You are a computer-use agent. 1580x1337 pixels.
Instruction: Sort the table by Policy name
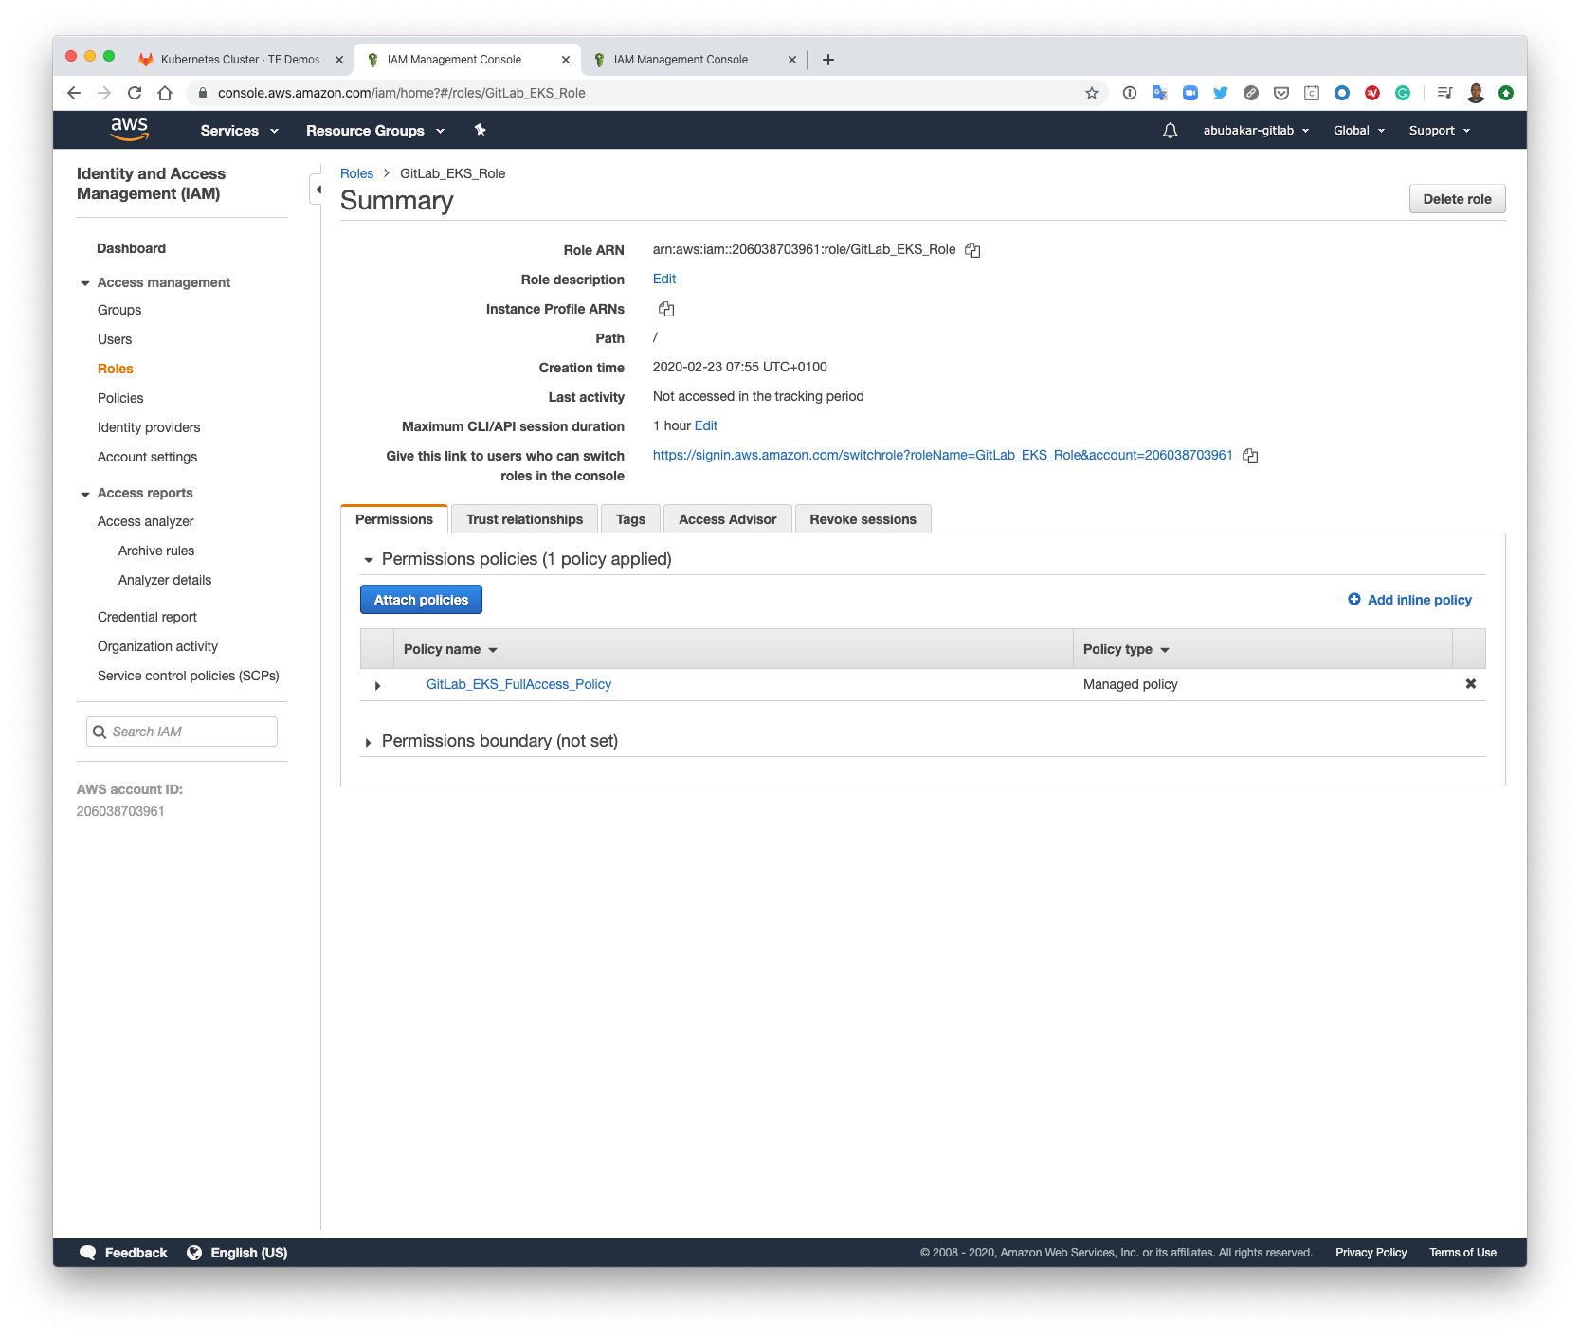click(450, 649)
